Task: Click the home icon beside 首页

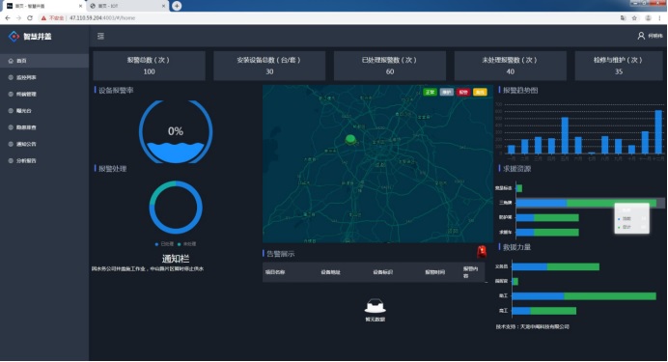Action: [x=11, y=61]
